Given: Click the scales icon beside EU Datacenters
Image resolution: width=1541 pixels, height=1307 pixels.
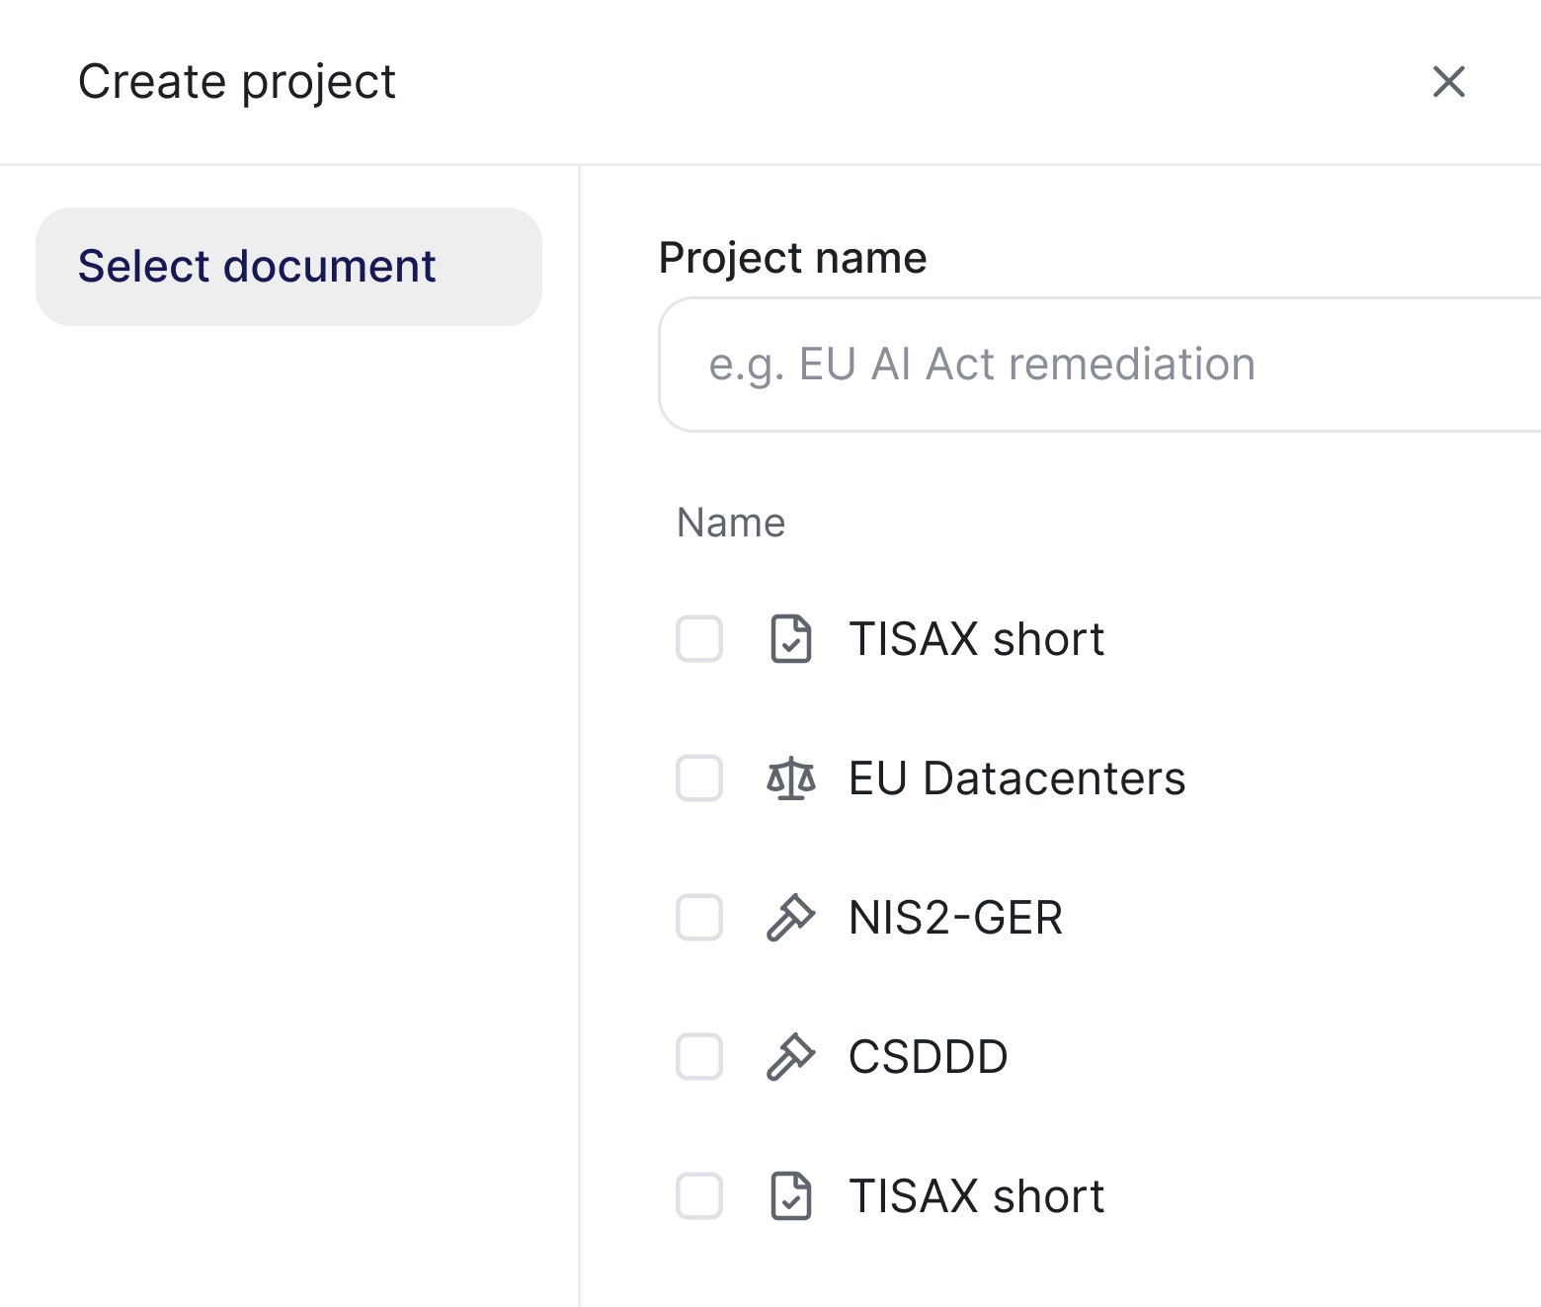Looking at the screenshot, I should (x=791, y=777).
